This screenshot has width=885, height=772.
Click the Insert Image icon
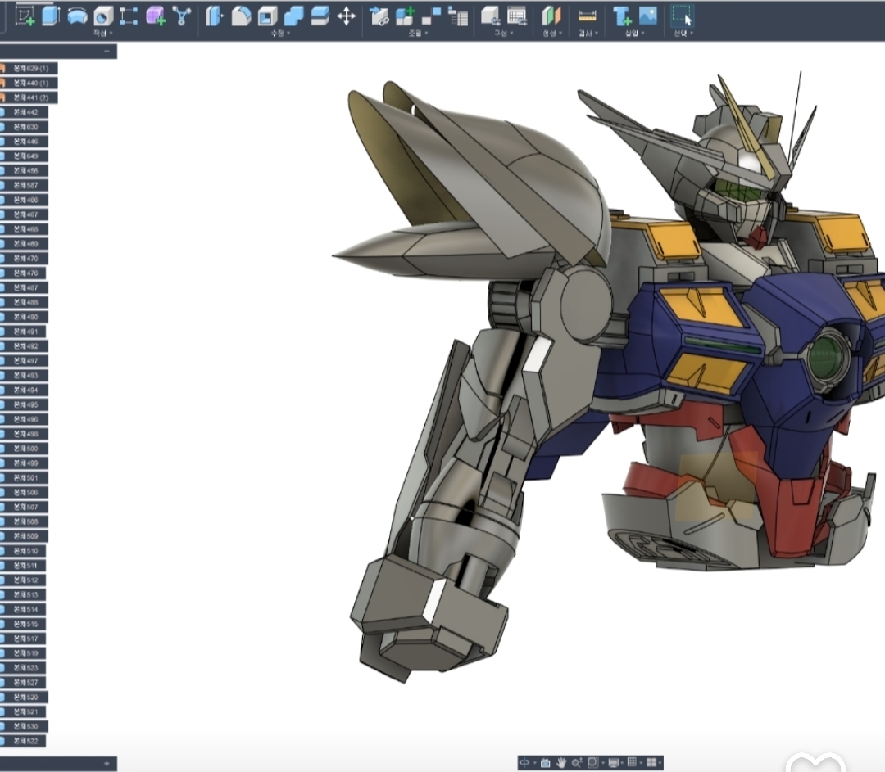tap(648, 16)
